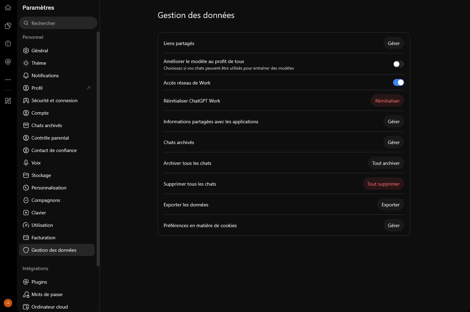Open the apps grid icon in the left rail

pos(8,101)
